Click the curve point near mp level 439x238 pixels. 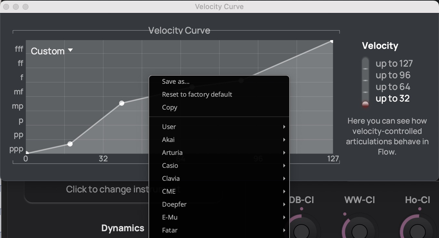[x=122, y=103]
